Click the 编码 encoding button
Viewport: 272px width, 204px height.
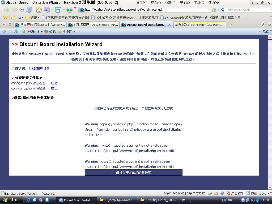pos(50,32)
